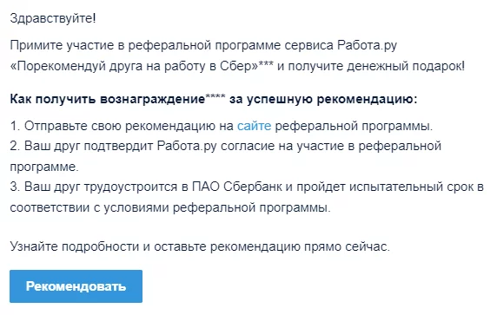The width and height of the screenshot is (497, 315).
Task: Click the words ПАО Сбербанк in step 3
Action: point(237,187)
